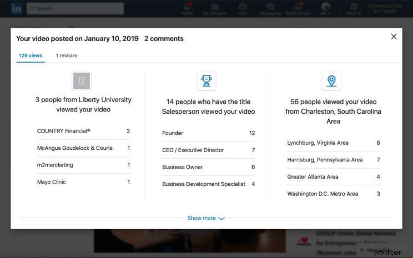
Task: Select the CEO / Executive Director row
Action: (x=208, y=150)
